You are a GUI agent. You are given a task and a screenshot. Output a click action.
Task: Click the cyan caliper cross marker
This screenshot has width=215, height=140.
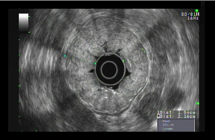(x=65, y=55)
